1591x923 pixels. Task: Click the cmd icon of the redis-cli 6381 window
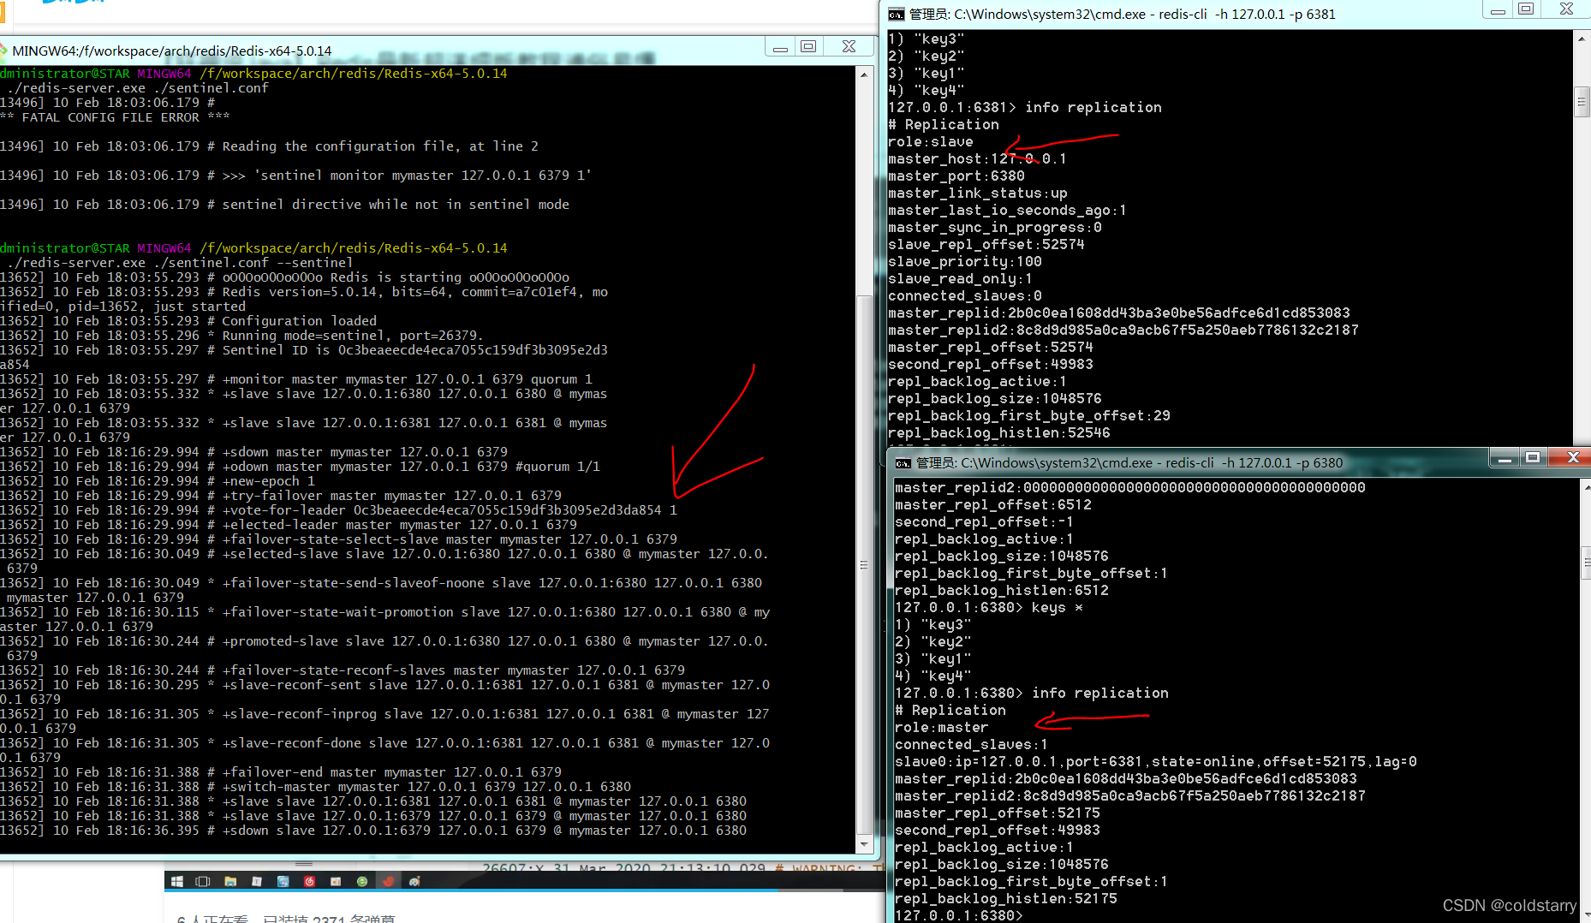coord(897,14)
